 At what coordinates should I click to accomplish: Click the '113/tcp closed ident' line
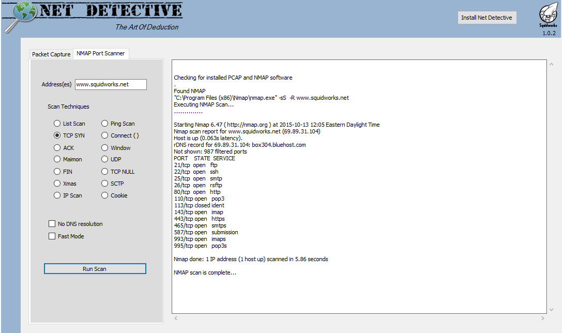pyautogui.click(x=199, y=205)
